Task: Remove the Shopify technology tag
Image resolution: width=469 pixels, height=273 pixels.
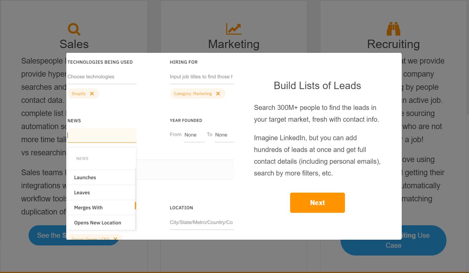Action: point(92,94)
